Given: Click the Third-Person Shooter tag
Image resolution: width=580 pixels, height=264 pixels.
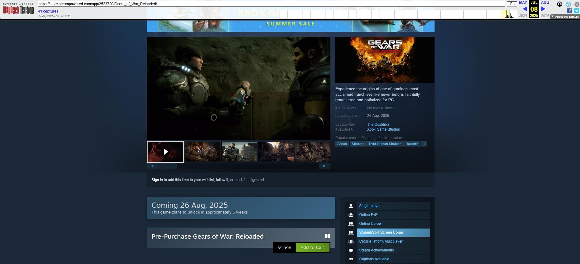Looking at the screenshot, I should click(x=384, y=144).
